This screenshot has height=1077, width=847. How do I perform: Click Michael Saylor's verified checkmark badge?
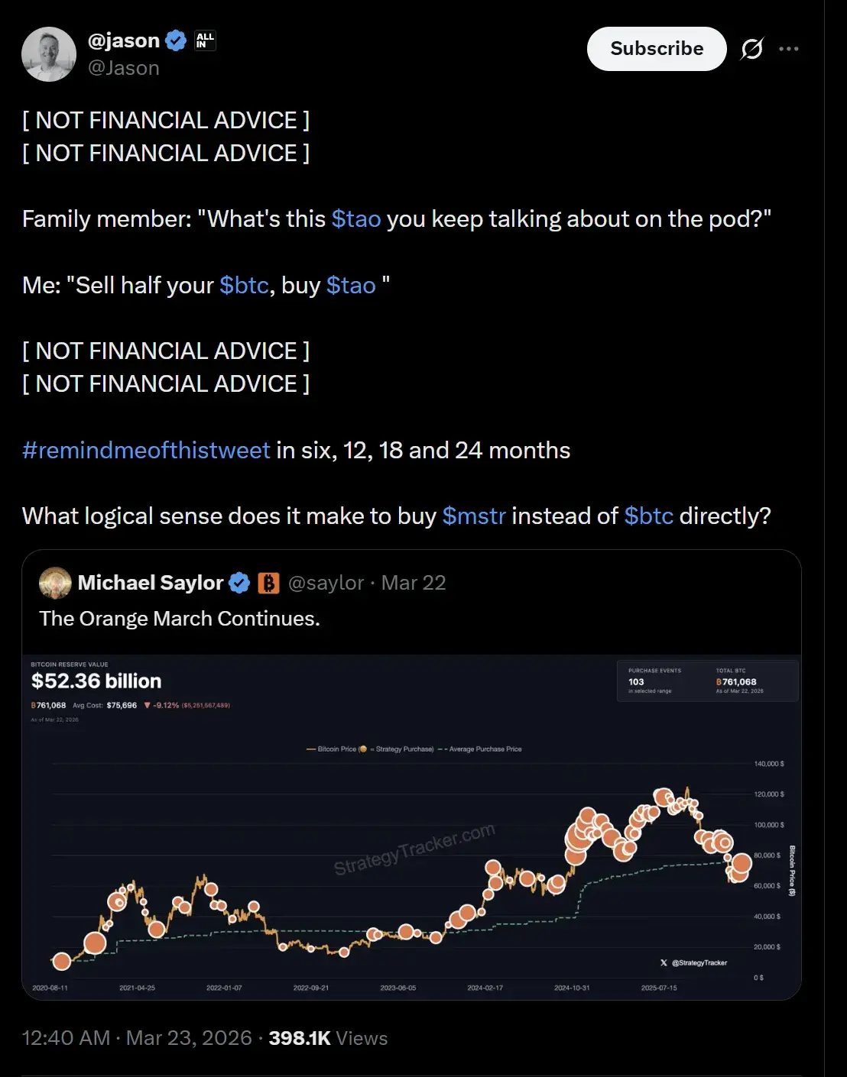coord(239,583)
